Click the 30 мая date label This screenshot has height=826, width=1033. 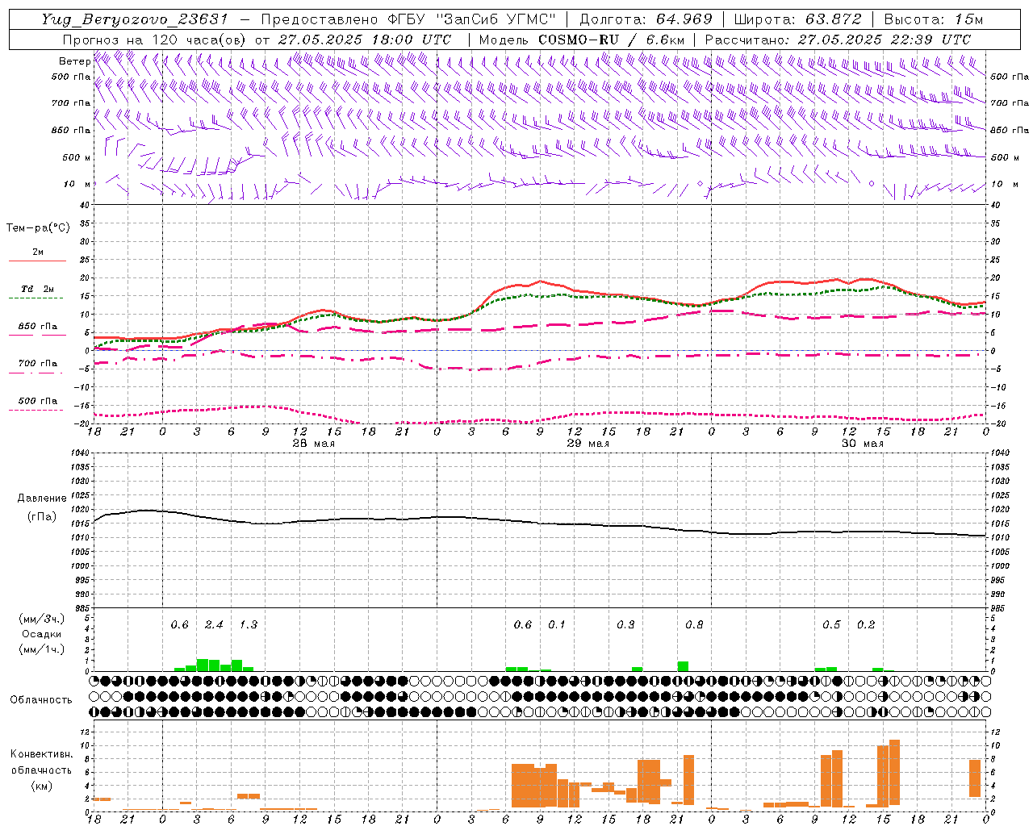click(863, 444)
